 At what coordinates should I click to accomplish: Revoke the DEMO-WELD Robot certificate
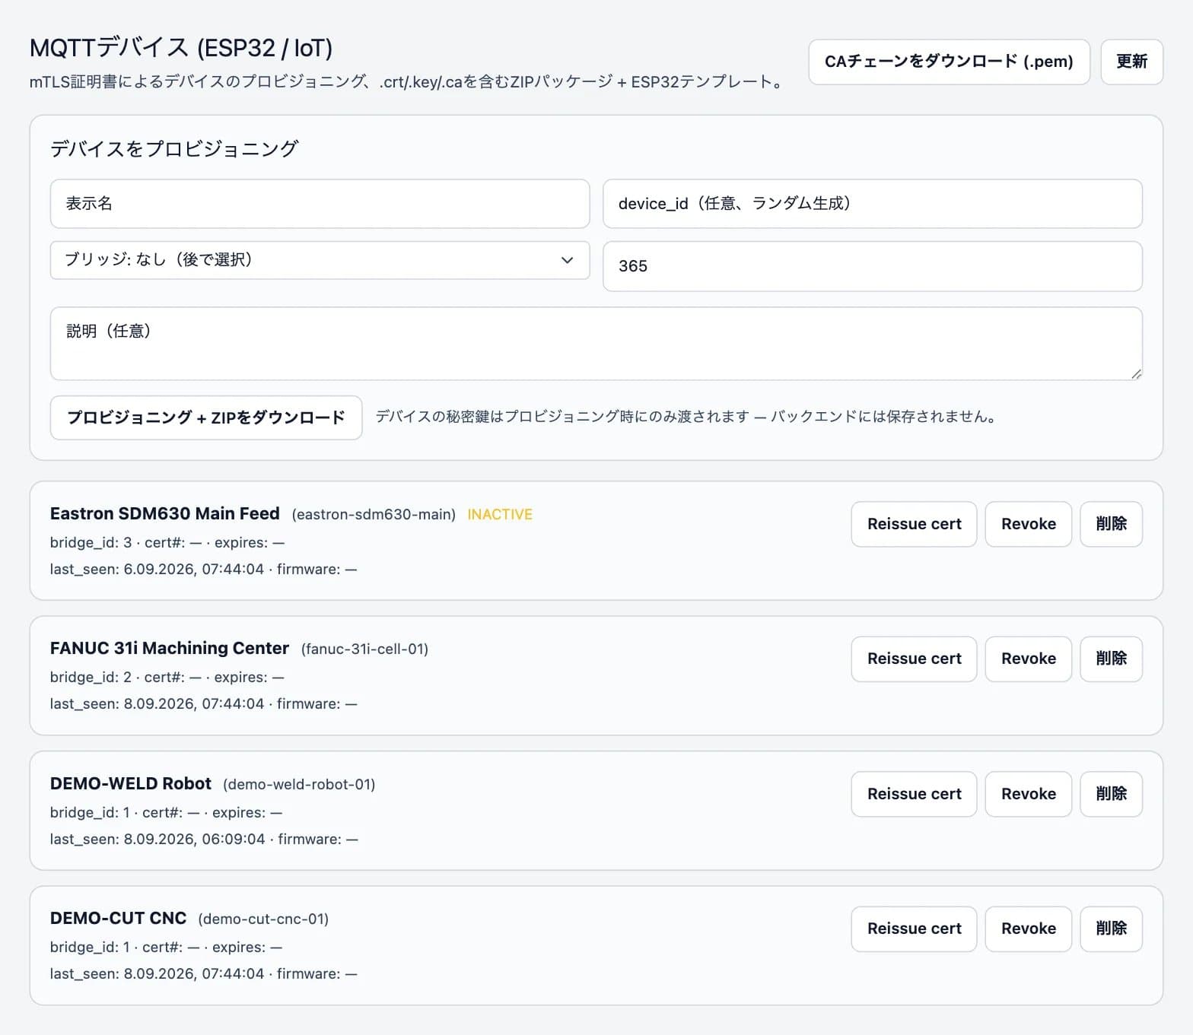[x=1028, y=794]
